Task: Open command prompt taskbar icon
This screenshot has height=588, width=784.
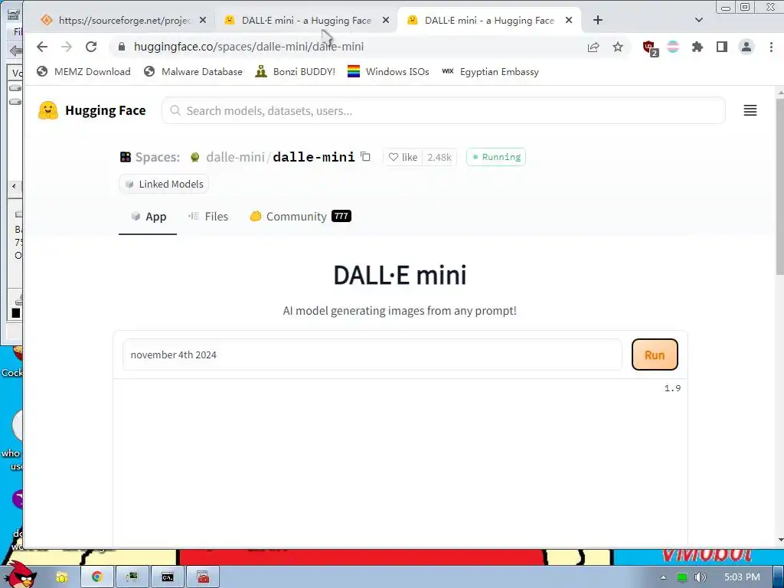Action: 168,577
